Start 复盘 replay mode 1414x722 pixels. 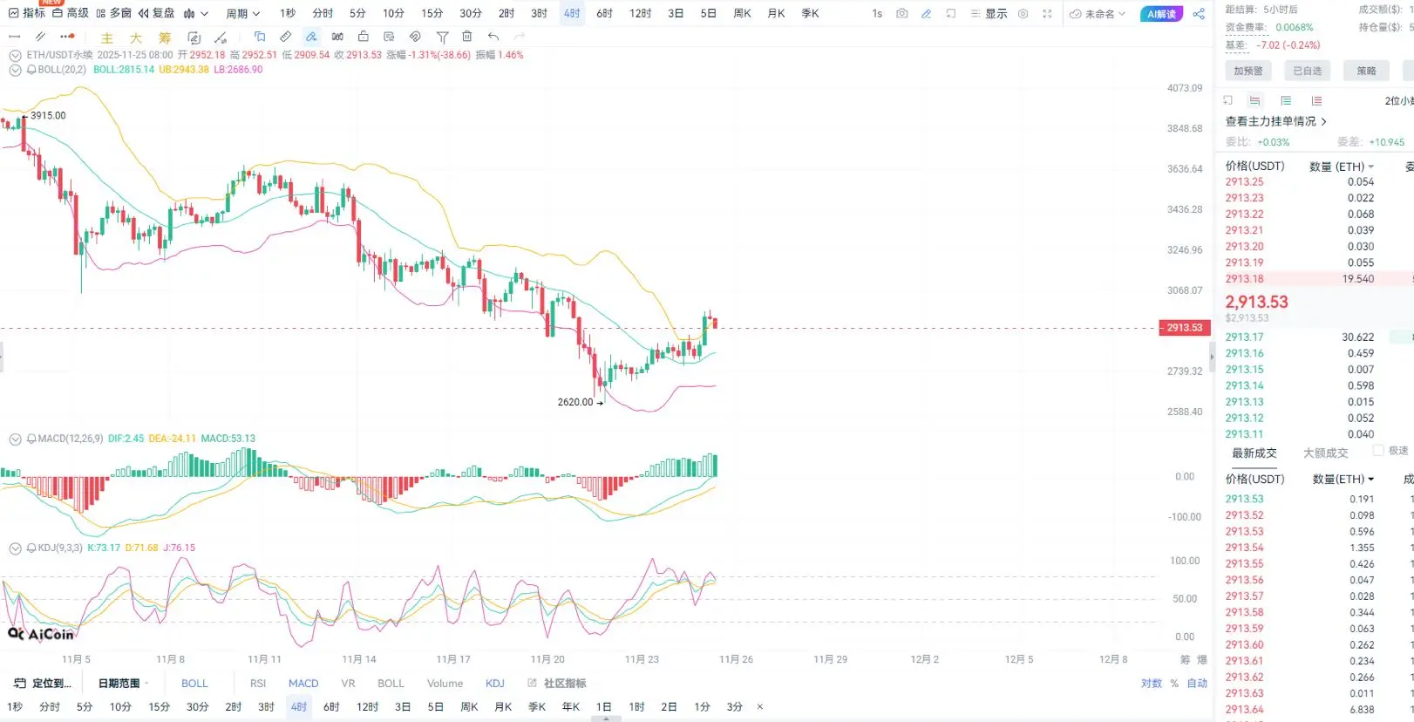click(157, 13)
